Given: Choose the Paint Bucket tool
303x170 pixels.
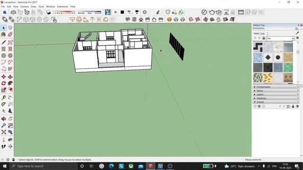Looking at the screenshot, I should (3, 34).
